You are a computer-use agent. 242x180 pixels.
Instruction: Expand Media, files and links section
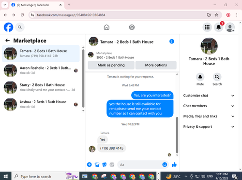pos(209,116)
